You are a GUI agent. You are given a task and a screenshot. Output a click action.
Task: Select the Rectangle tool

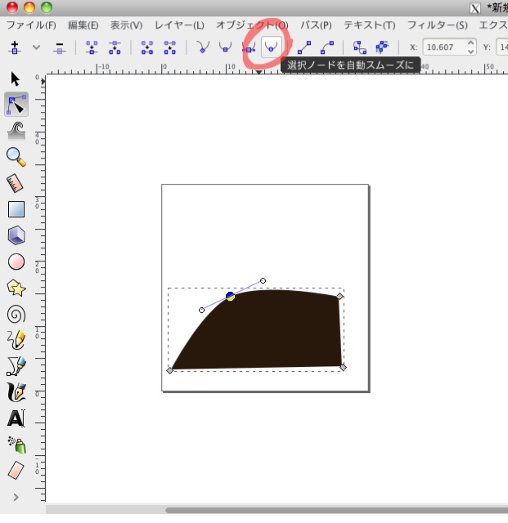(16, 209)
